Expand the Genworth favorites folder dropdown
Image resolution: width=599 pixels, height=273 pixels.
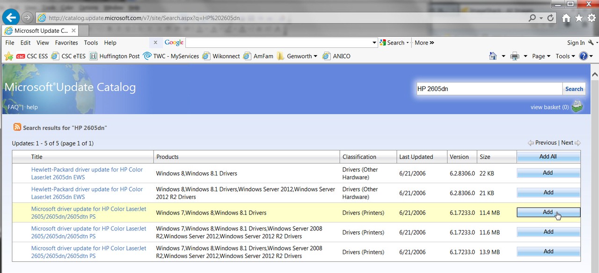click(x=315, y=56)
